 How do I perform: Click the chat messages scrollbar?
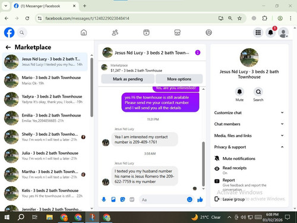point(203,164)
